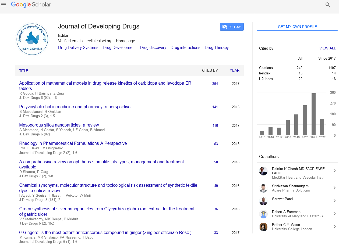Sort by the TITLE column header

click(x=24, y=71)
